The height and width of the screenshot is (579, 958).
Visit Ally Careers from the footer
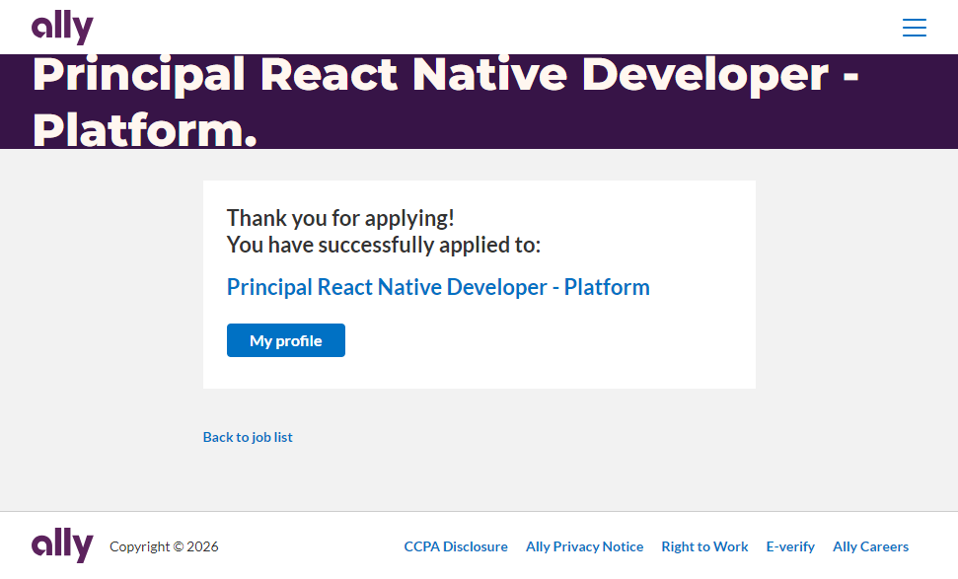(x=870, y=546)
